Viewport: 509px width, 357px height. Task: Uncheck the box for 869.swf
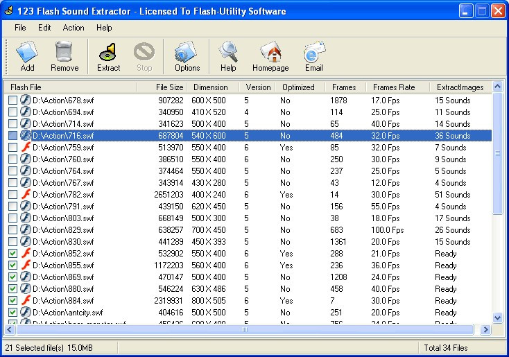12,277
